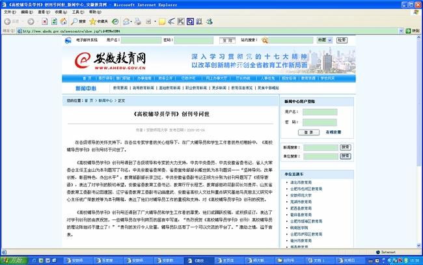This screenshot has height=265, width=423.
Task: Click the site search magnifier icon beside 站内搜索
Action: pyautogui.click(x=265, y=40)
